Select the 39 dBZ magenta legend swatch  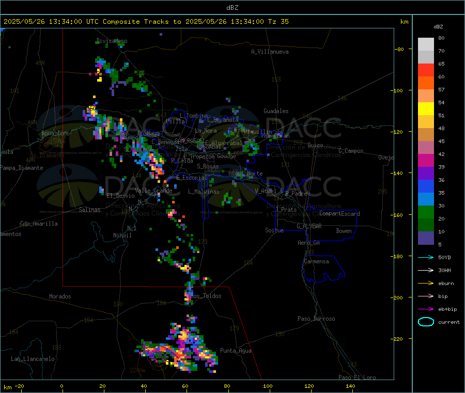click(x=426, y=160)
